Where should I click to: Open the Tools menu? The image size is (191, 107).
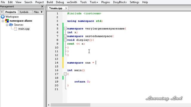tap(84, 2)
